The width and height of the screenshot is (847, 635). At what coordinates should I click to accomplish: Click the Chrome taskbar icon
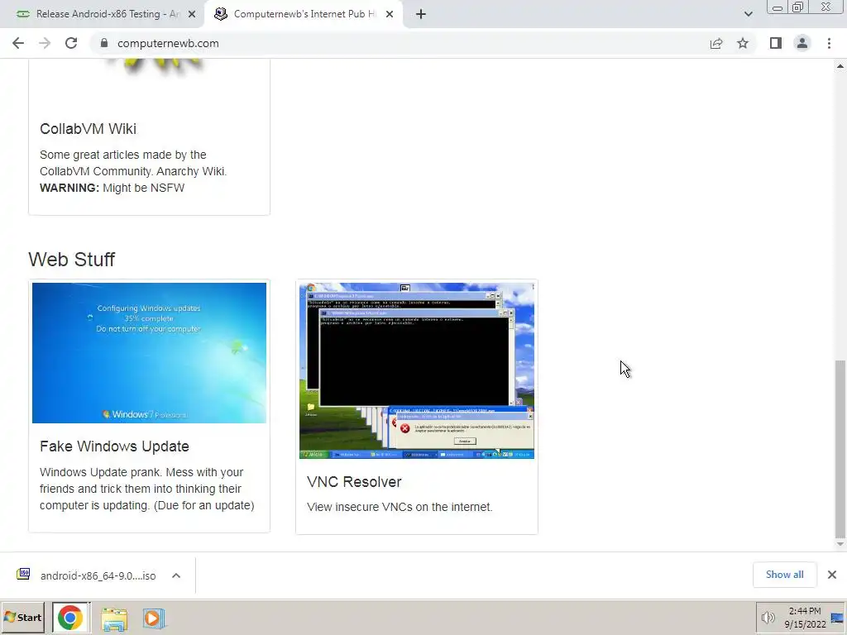click(71, 617)
